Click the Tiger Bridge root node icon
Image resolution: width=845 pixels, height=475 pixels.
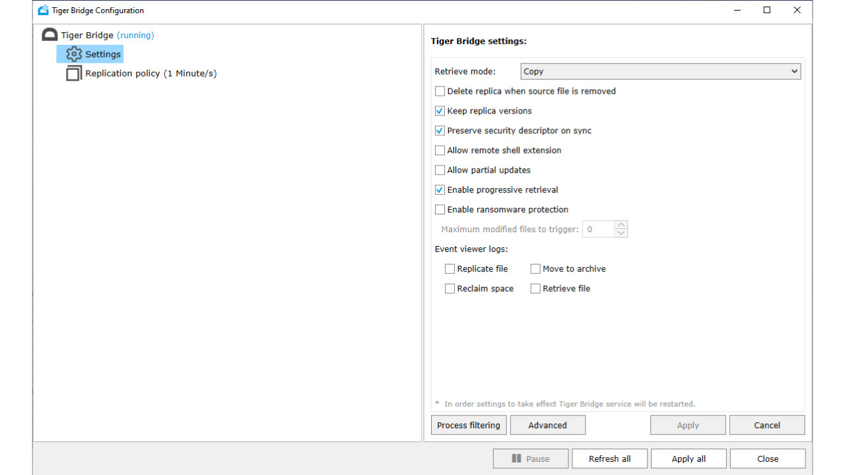(50, 35)
